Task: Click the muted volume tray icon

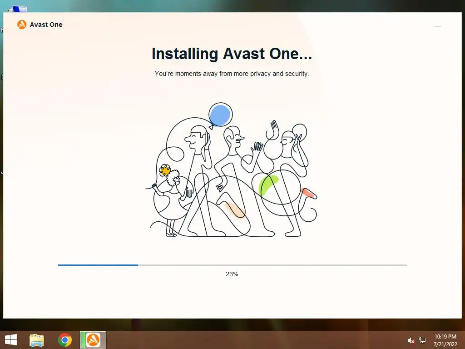Action: coord(411,340)
